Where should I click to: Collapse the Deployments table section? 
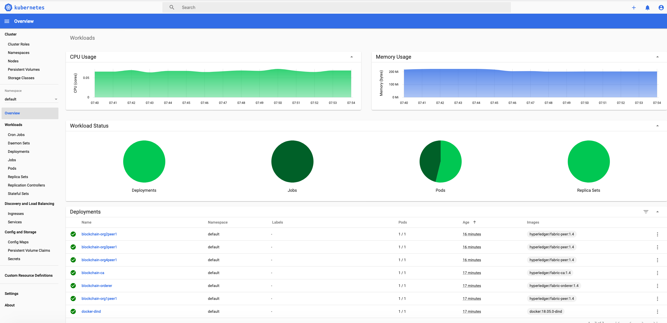tap(657, 212)
